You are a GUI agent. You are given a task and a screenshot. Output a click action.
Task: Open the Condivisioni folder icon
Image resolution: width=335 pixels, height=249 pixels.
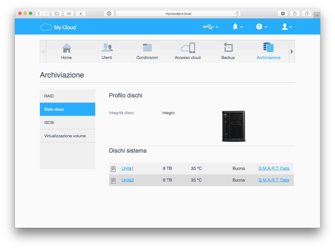tap(147, 48)
